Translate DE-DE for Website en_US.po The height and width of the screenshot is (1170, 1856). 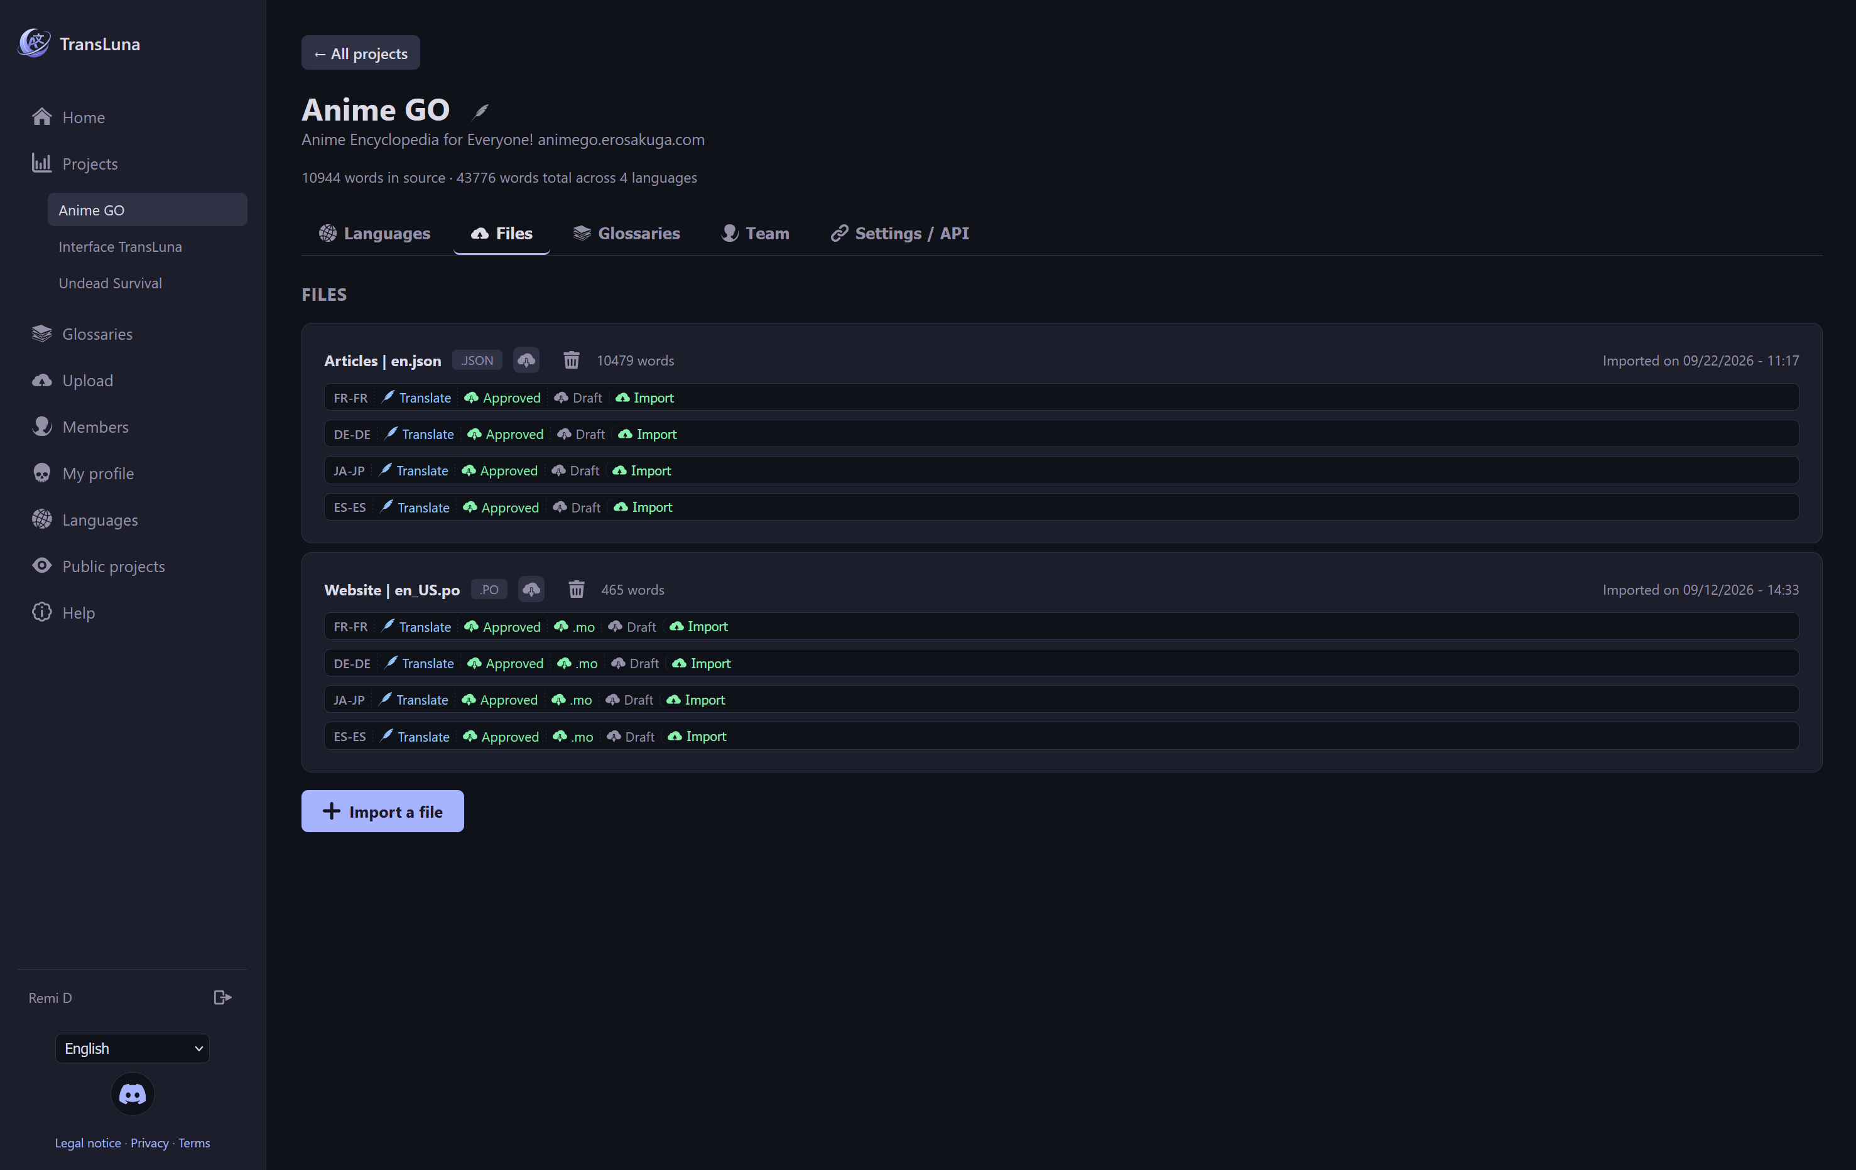click(420, 663)
